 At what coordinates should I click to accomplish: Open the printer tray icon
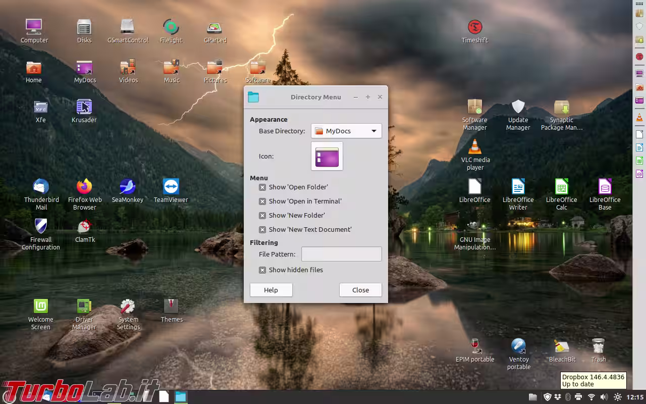pos(578,397)
